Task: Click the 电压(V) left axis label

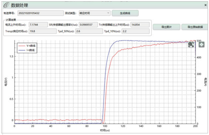Action: click(x=6, y=81)
